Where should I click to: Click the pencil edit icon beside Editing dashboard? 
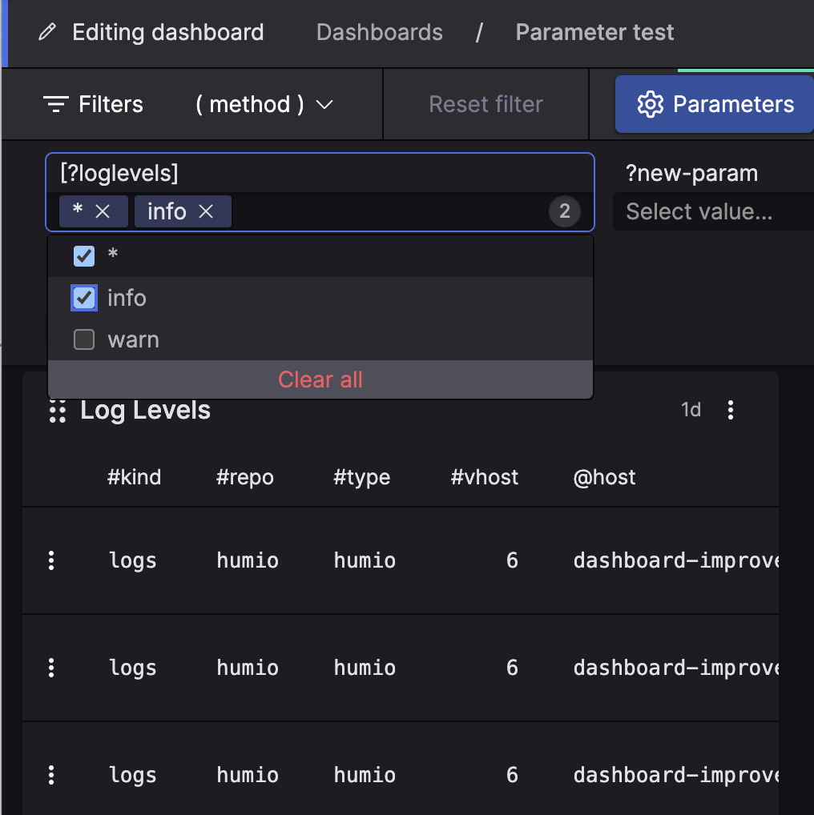point(48,32)
